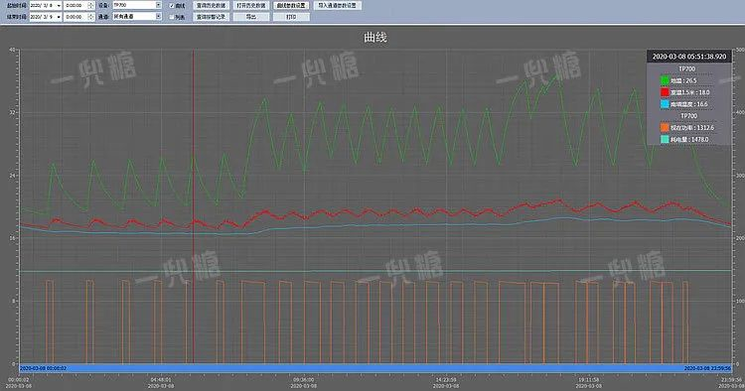745x391 pixels.
Task: Click the range end label 2020-03-08 23:59:56
Action: pyautogui.click(x=707, y=368)
